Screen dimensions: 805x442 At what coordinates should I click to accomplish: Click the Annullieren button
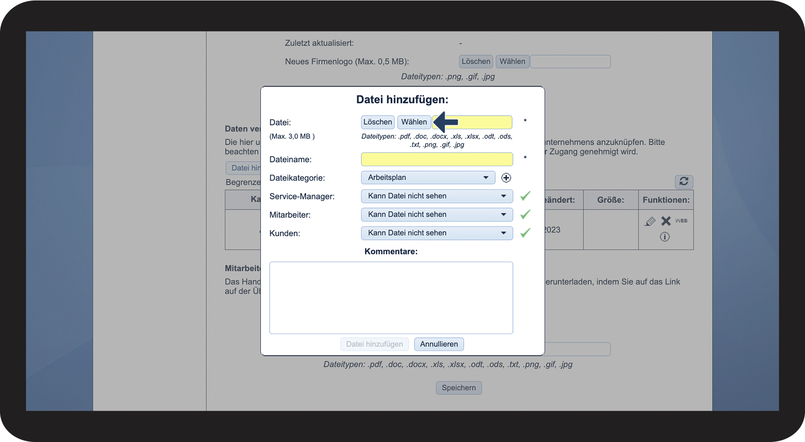pyautogui.click(x=439, y=344)
